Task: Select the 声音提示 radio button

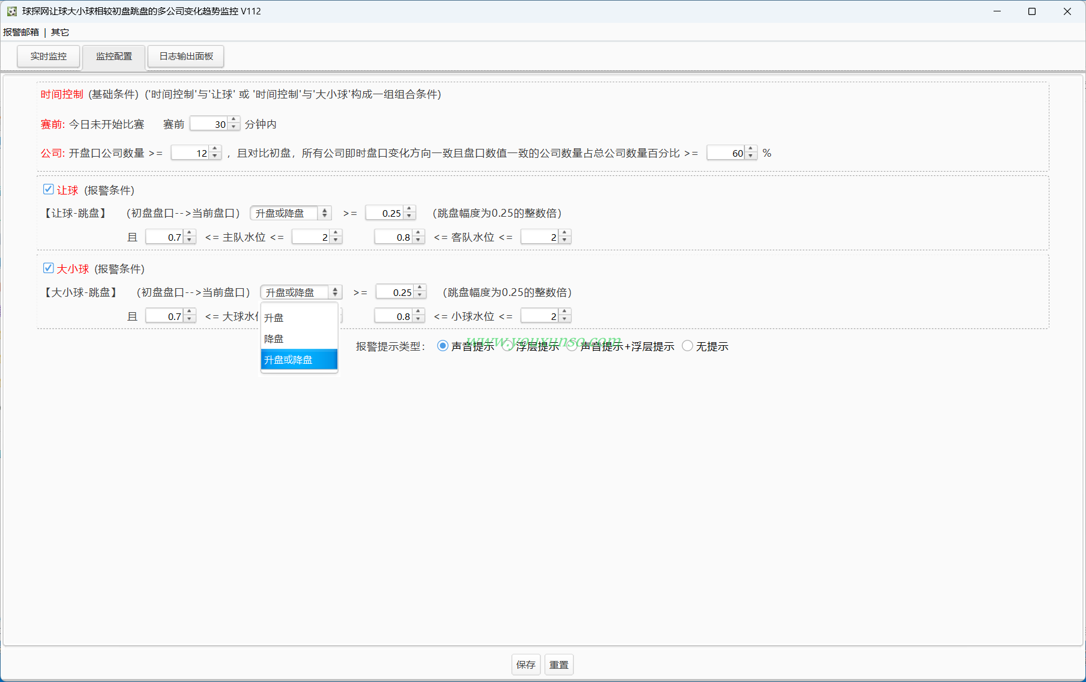Action: point(442,346)
